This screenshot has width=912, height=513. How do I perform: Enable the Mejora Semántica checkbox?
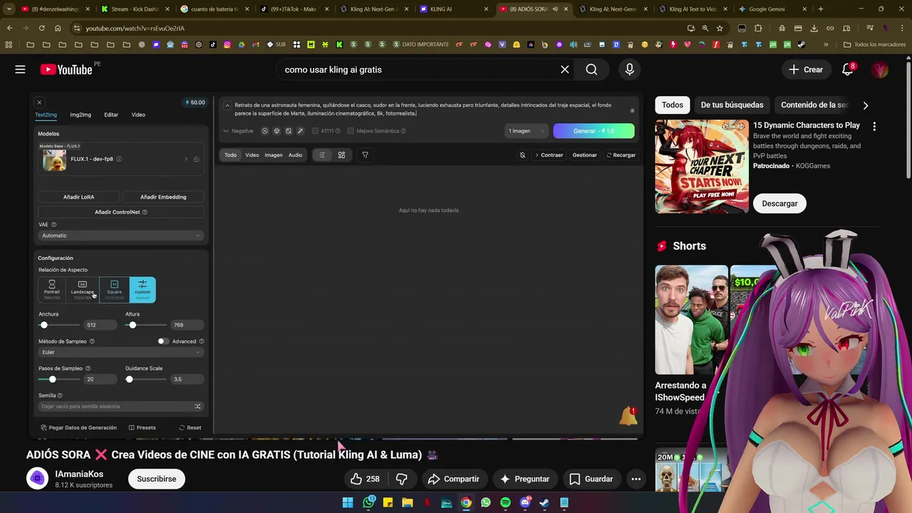(x=351, y=131)
